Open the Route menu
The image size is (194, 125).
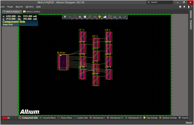click(10, 7)
